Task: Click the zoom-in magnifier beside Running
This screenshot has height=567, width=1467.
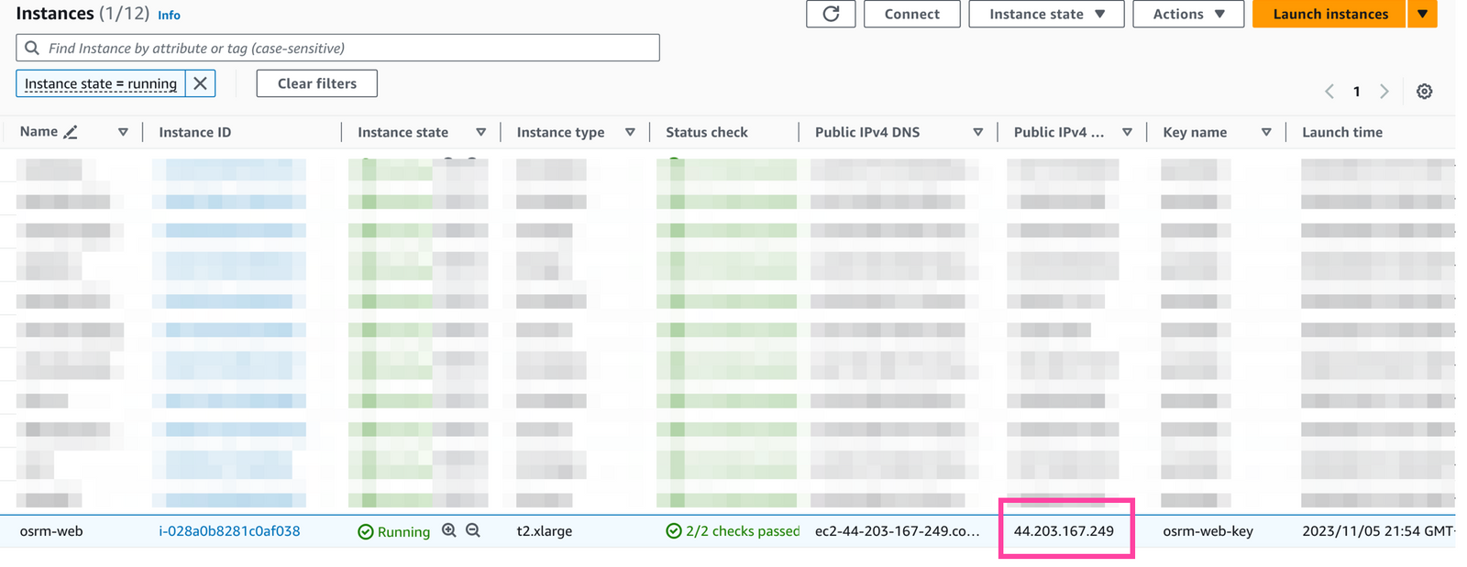Action: [449, 530]
